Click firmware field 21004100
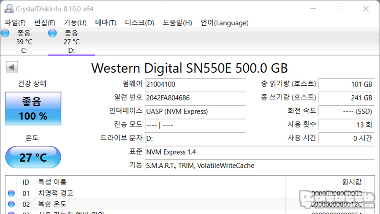 (x=195, y=84)
